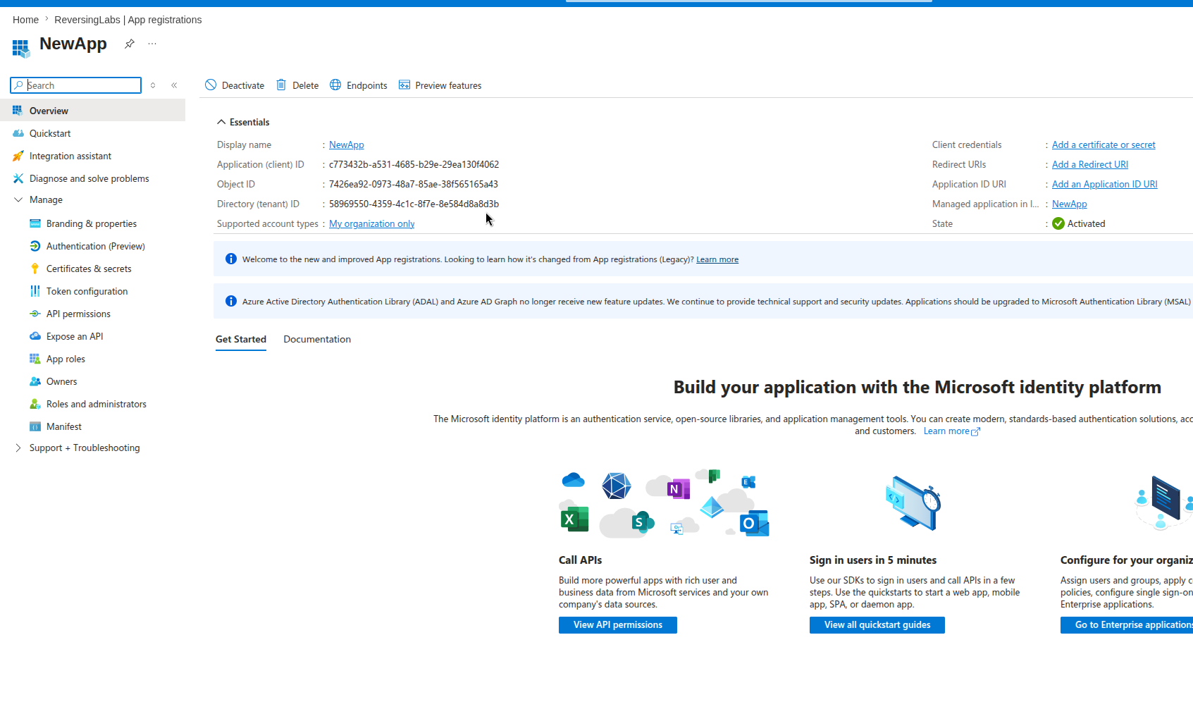Click the Token configuration icon

pos(35,291)
